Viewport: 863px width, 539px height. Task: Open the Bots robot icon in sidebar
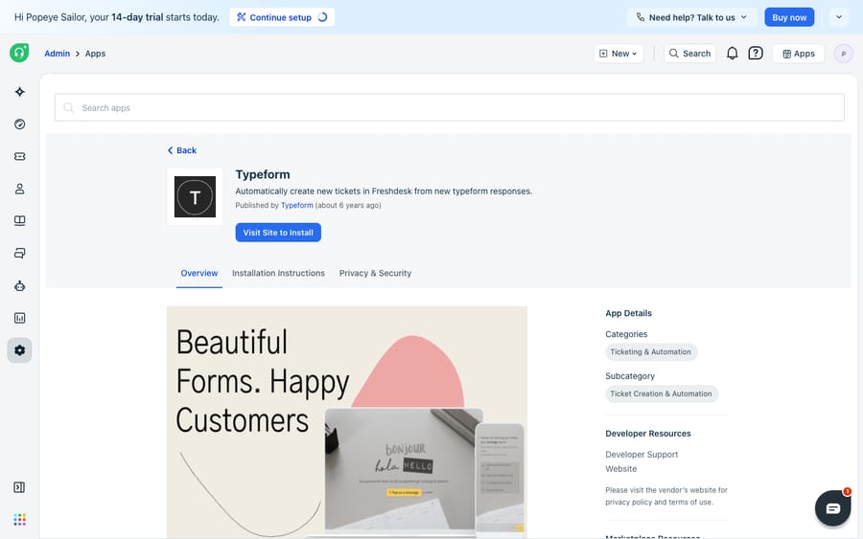coord(20,285)
